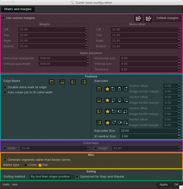Click the ID number Size input field

149,136
